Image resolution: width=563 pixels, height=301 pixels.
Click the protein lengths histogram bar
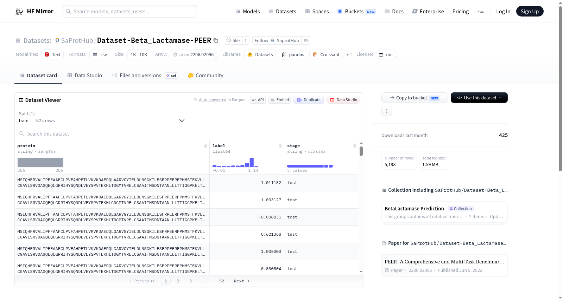[x=40, y=162]
